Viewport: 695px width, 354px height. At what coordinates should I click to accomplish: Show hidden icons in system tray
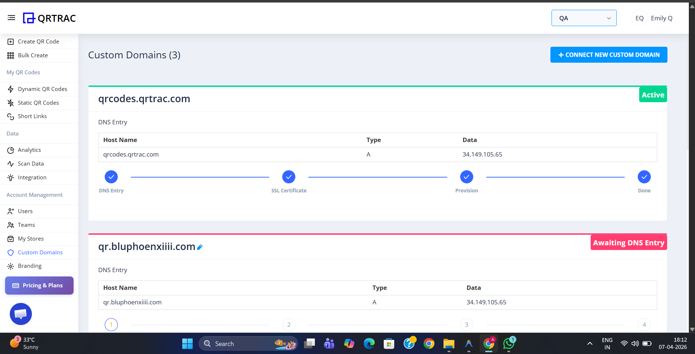590,343
